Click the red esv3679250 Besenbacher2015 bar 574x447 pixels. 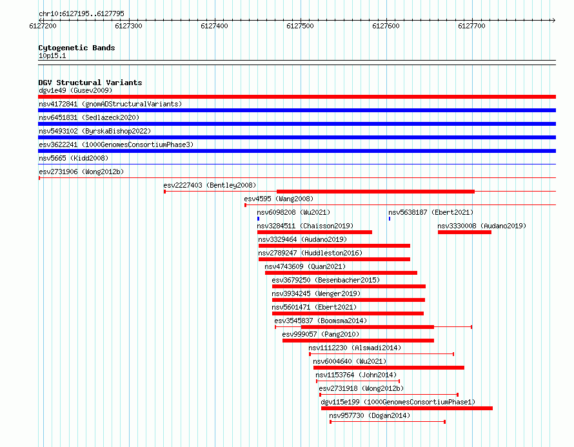coord(348,286)
